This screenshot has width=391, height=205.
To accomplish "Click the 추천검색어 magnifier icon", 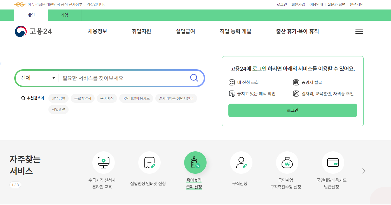I will click(x=24, y=98).
